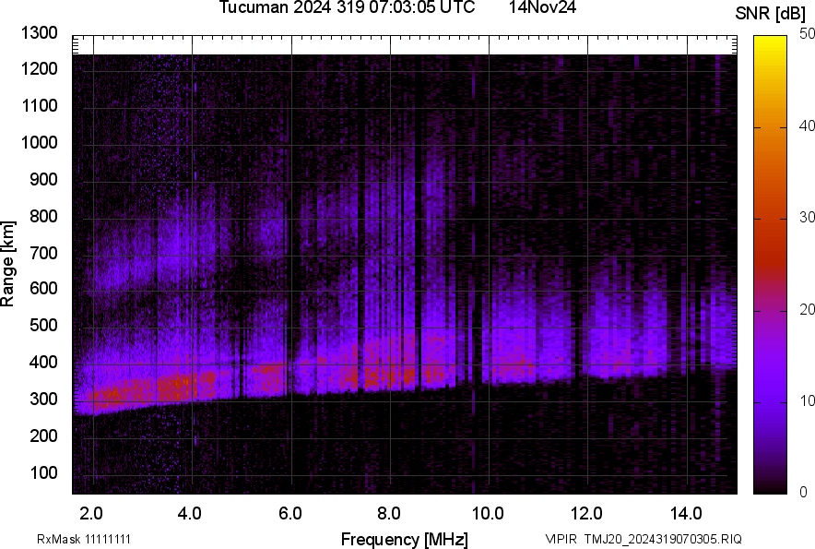Click the range tick label '900'
The width and height of the screenshot is (815, 549).
point(43,179)
